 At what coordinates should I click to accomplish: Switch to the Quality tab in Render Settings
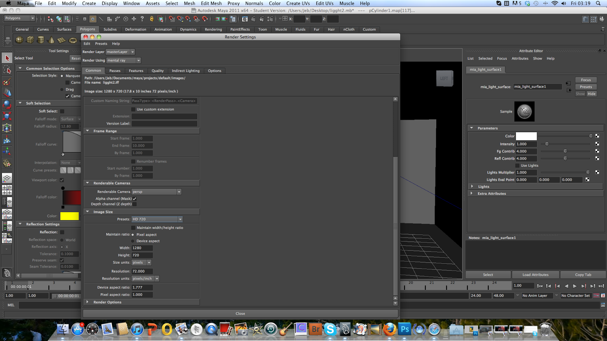[x=157, y=70]
